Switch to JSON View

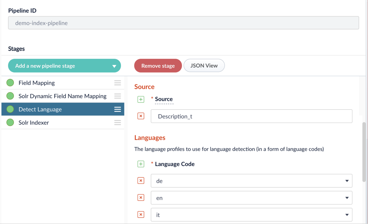204,66
